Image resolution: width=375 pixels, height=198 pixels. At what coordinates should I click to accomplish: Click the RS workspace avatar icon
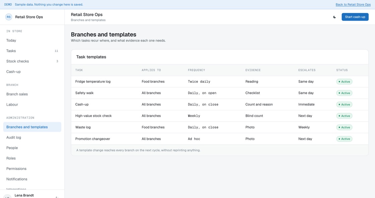click(x=9, y=17)
